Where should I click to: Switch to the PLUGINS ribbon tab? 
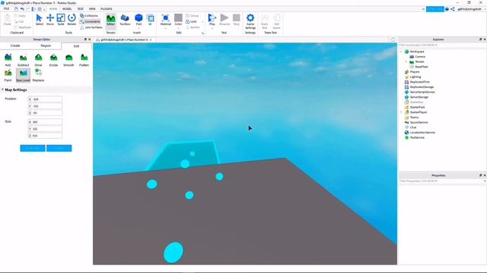click(x=107, y=9)
